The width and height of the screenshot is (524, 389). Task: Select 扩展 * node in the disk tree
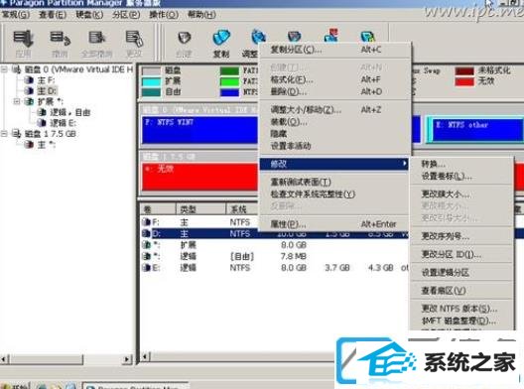(x=51, y=101)
